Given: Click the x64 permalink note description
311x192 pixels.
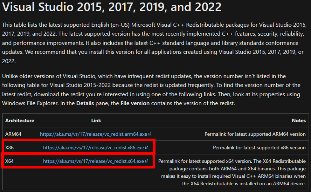Looking at the screenshot, I should pyautogui.click(x=232, y=172).
